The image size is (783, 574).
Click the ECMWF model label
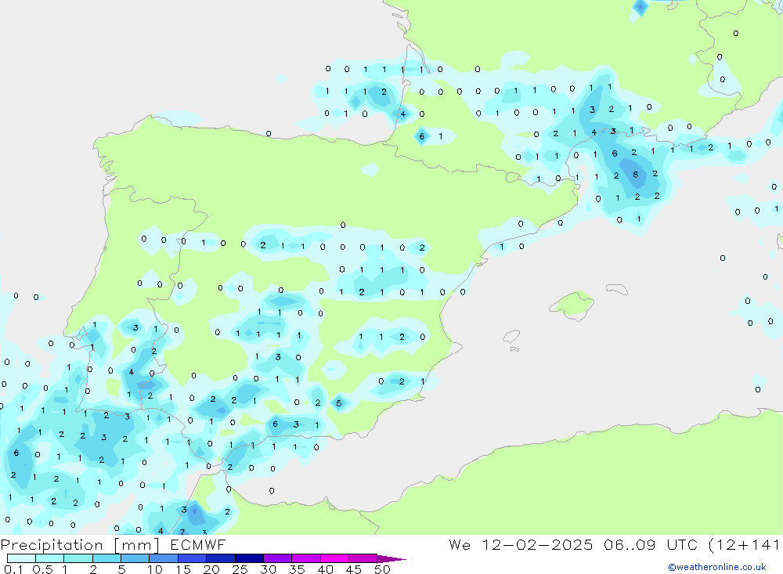tap(198, 545)
